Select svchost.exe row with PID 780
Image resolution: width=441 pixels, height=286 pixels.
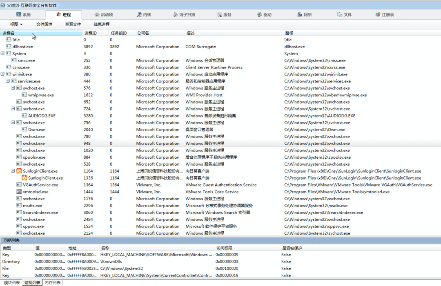point(220,136)
